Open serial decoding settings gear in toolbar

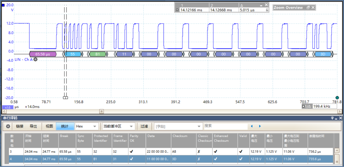tap(8, 126)
